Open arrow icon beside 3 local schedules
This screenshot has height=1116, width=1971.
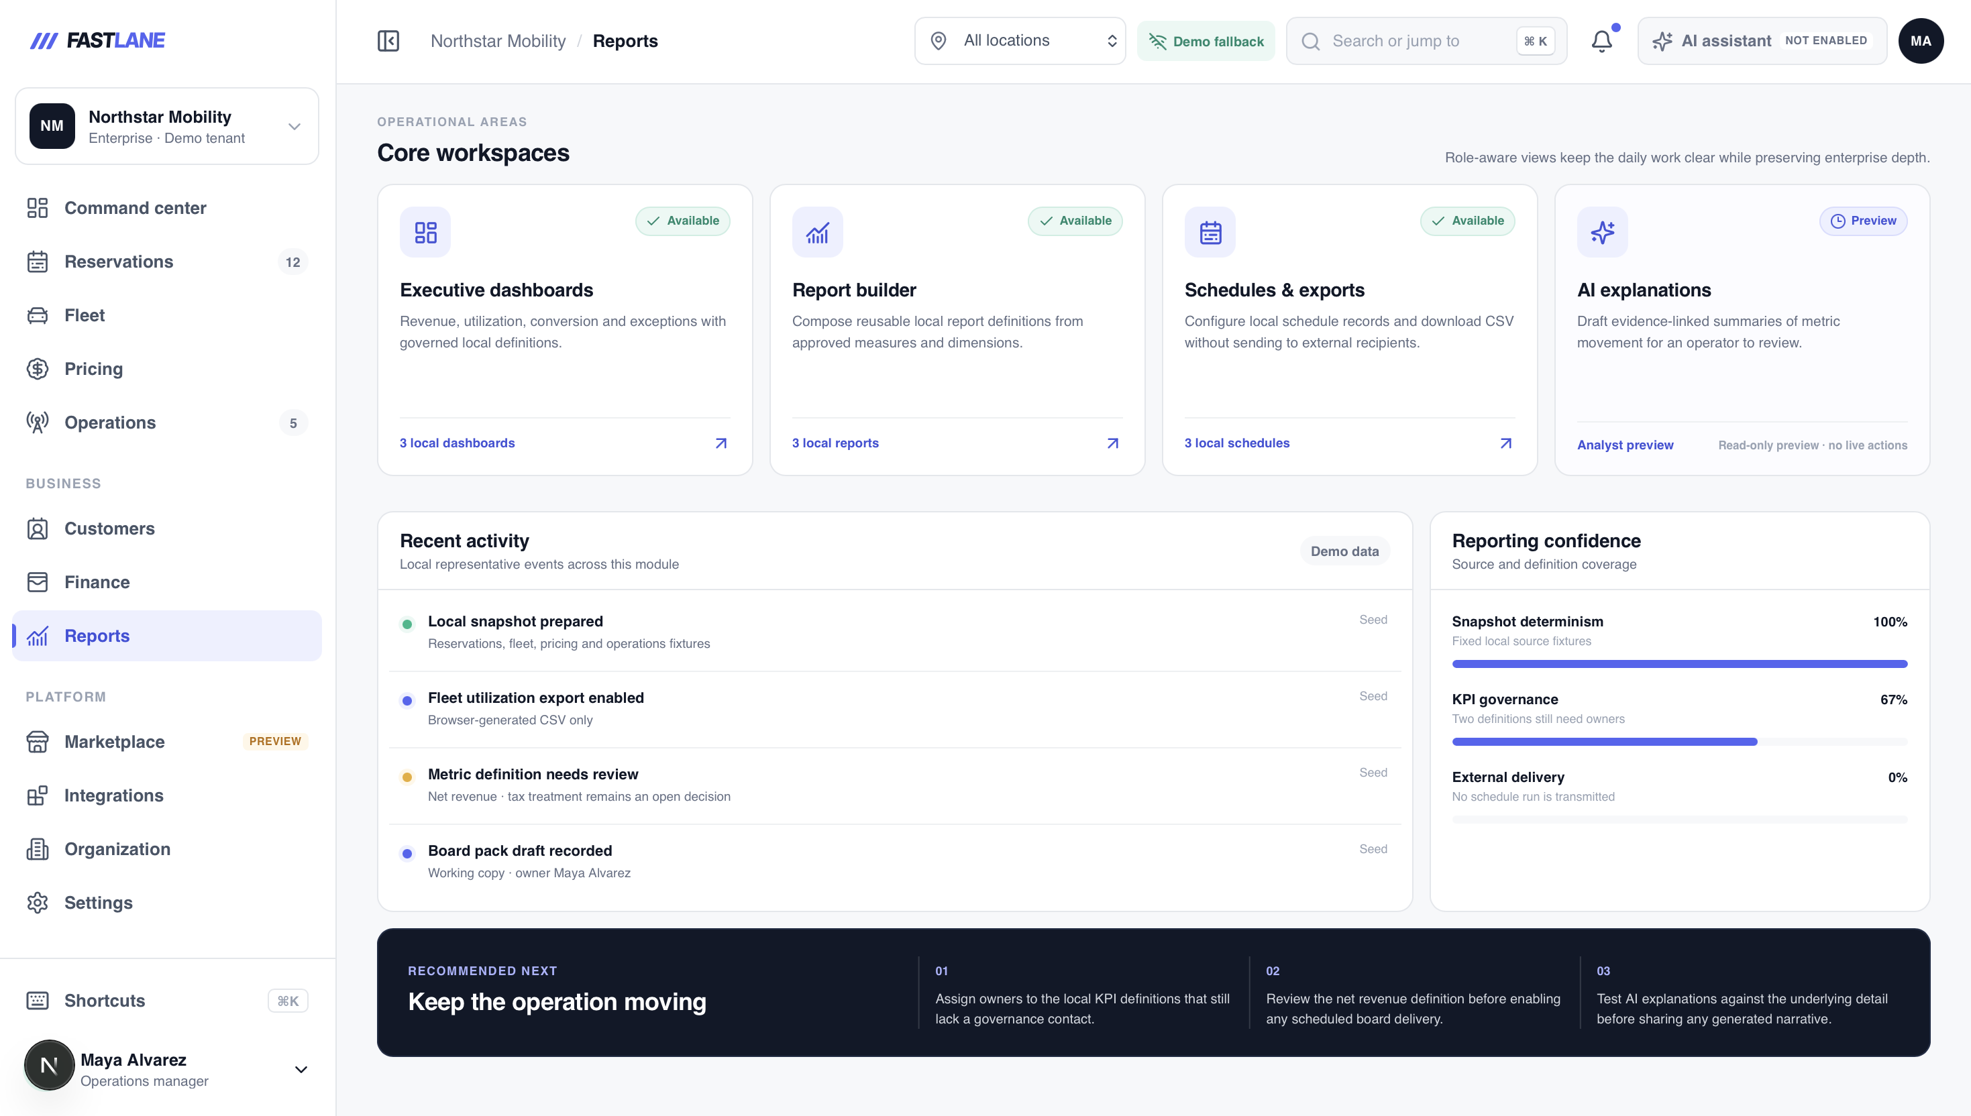click(1505, 443)
